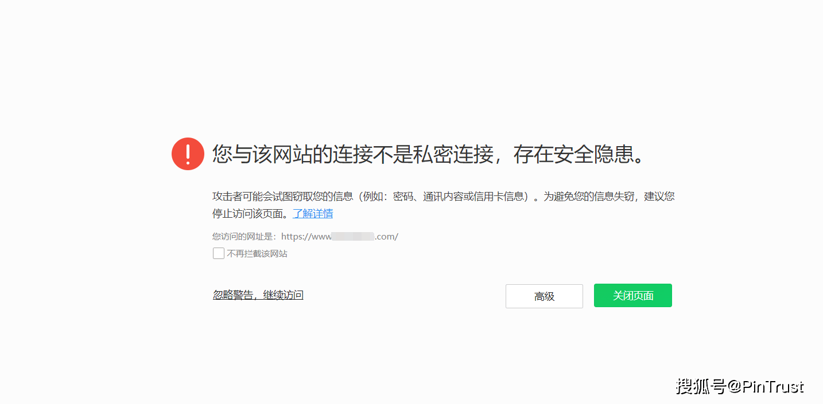
Task: Click the 搜狐号@PinTrust watermark text
Action: [x=739, y=387]
